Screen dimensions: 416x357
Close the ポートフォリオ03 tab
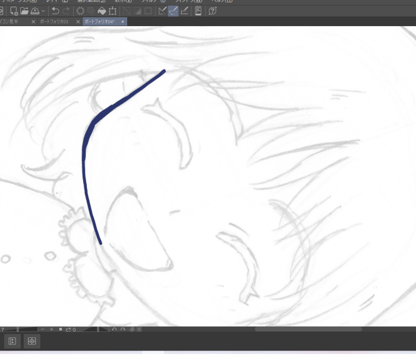coord(78,21)
